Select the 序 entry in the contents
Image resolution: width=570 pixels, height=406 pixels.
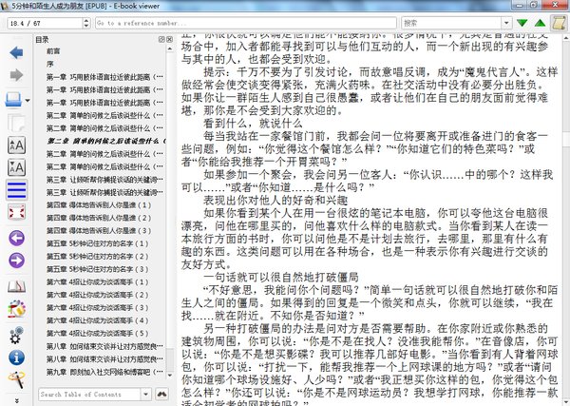[x=49, y=64]
